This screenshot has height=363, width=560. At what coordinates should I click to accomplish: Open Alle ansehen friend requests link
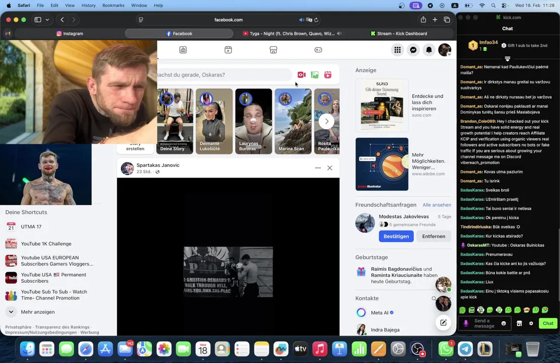coord(437,205)
